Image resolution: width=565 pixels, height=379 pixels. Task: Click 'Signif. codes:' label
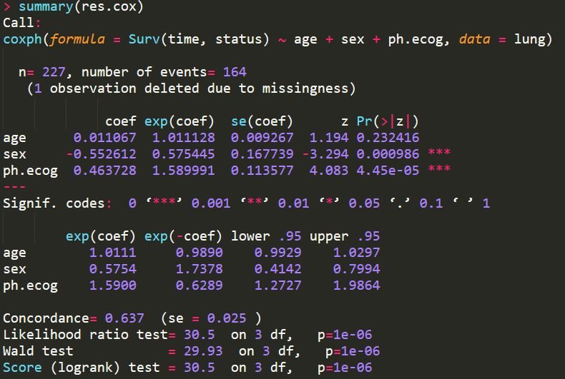(57, 203)
